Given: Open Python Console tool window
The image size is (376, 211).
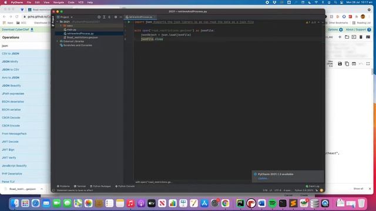Looking at the screenshot, I should pyautogui.click(x=125, y=186).
